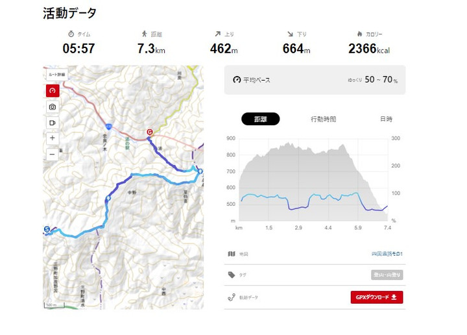The image size is (467, 335).
Task: Click the blue S start marker
Action: pyautogui.click(x=47, y=229)
